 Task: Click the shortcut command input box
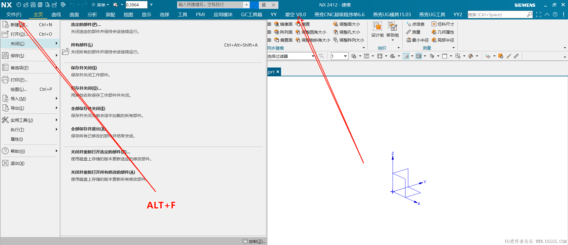pyautogui.click(x=210, y=5)
